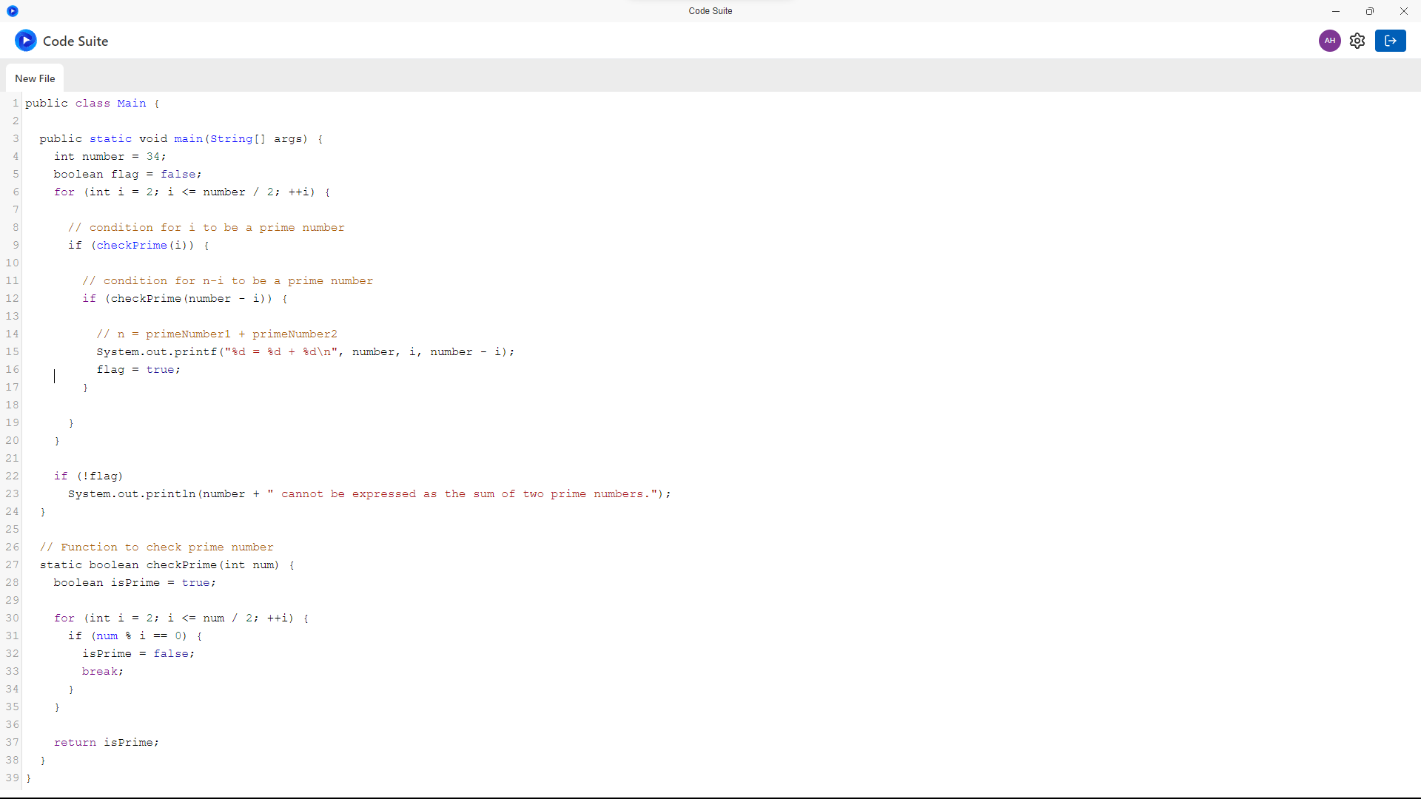Click line number 22 in the gutter
The image size is (1421, 799).
click(x=13, y=476)
